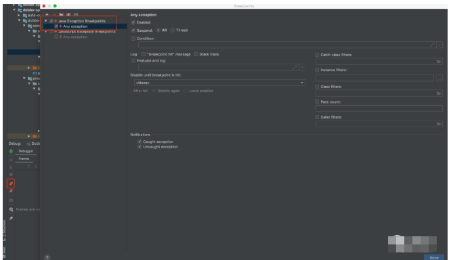This screenshot has height=260, width=451.
Task: Enable the Condition checkbox
Action: 133,38
